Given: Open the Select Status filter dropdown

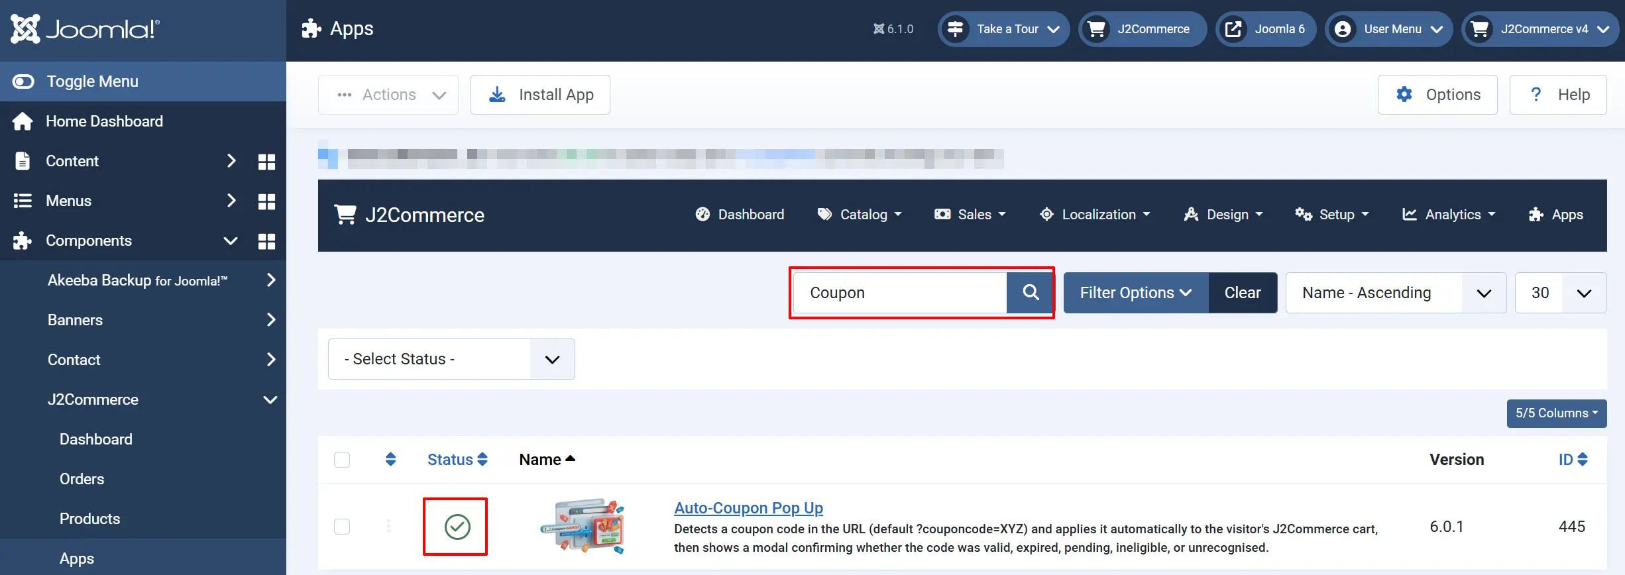Looking at the screenshot, I should [x=451, y=359].
